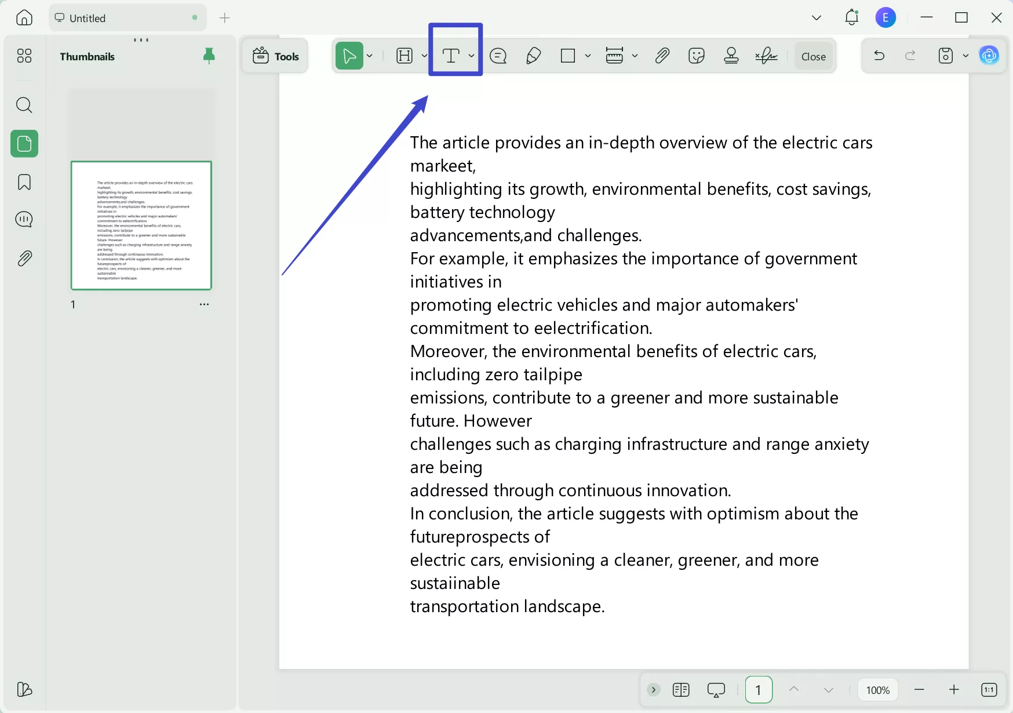Open the attachment paperclip tool in toolbar
Image resolution: width=1013 pixels, height=713 pixels.
pyautogui.click(x=662, y=56)
